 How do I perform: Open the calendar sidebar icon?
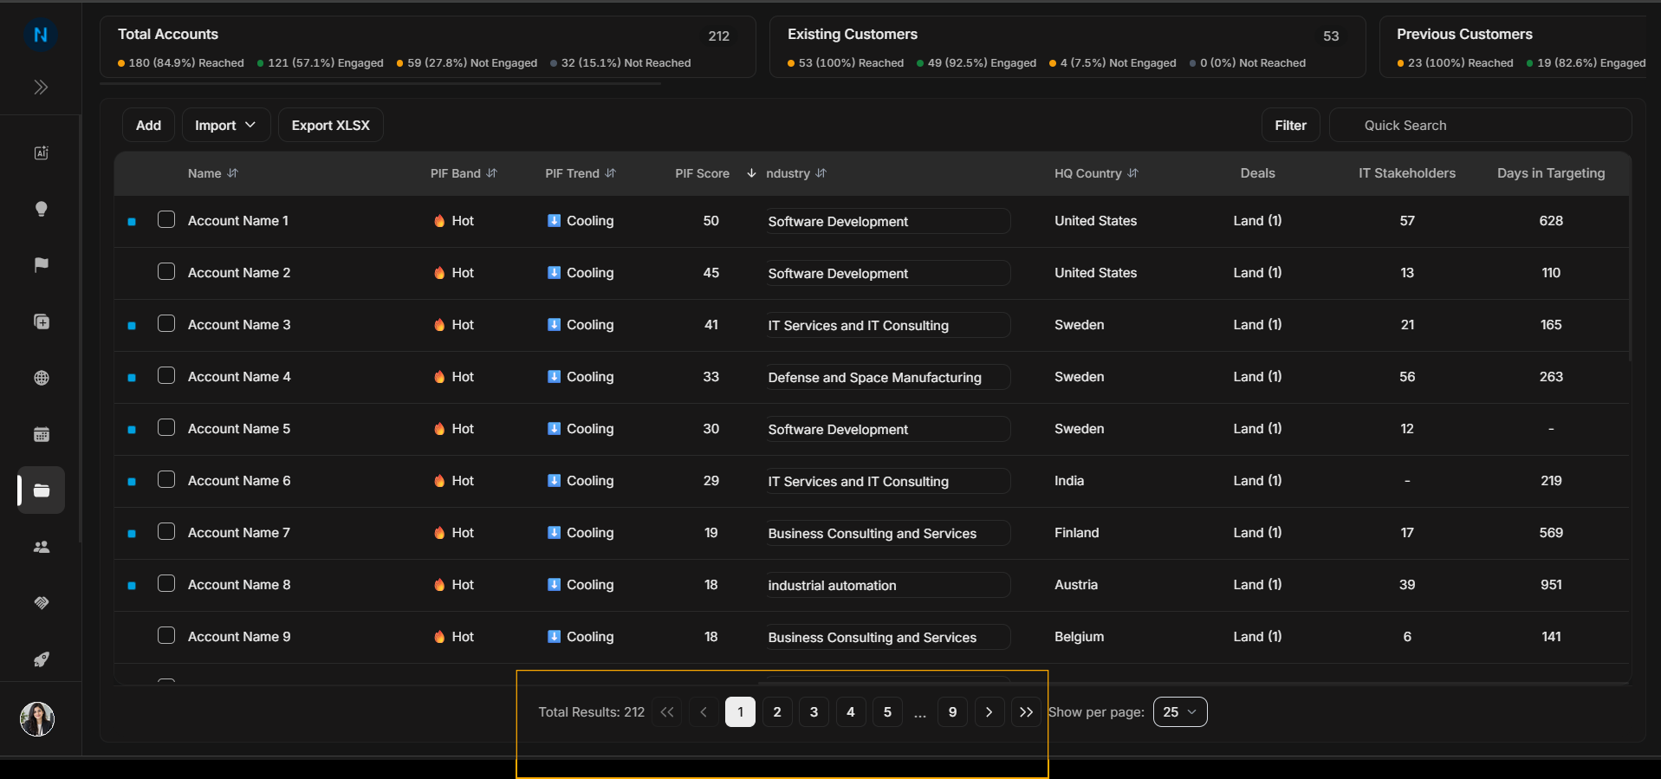[x=41, y=434]
